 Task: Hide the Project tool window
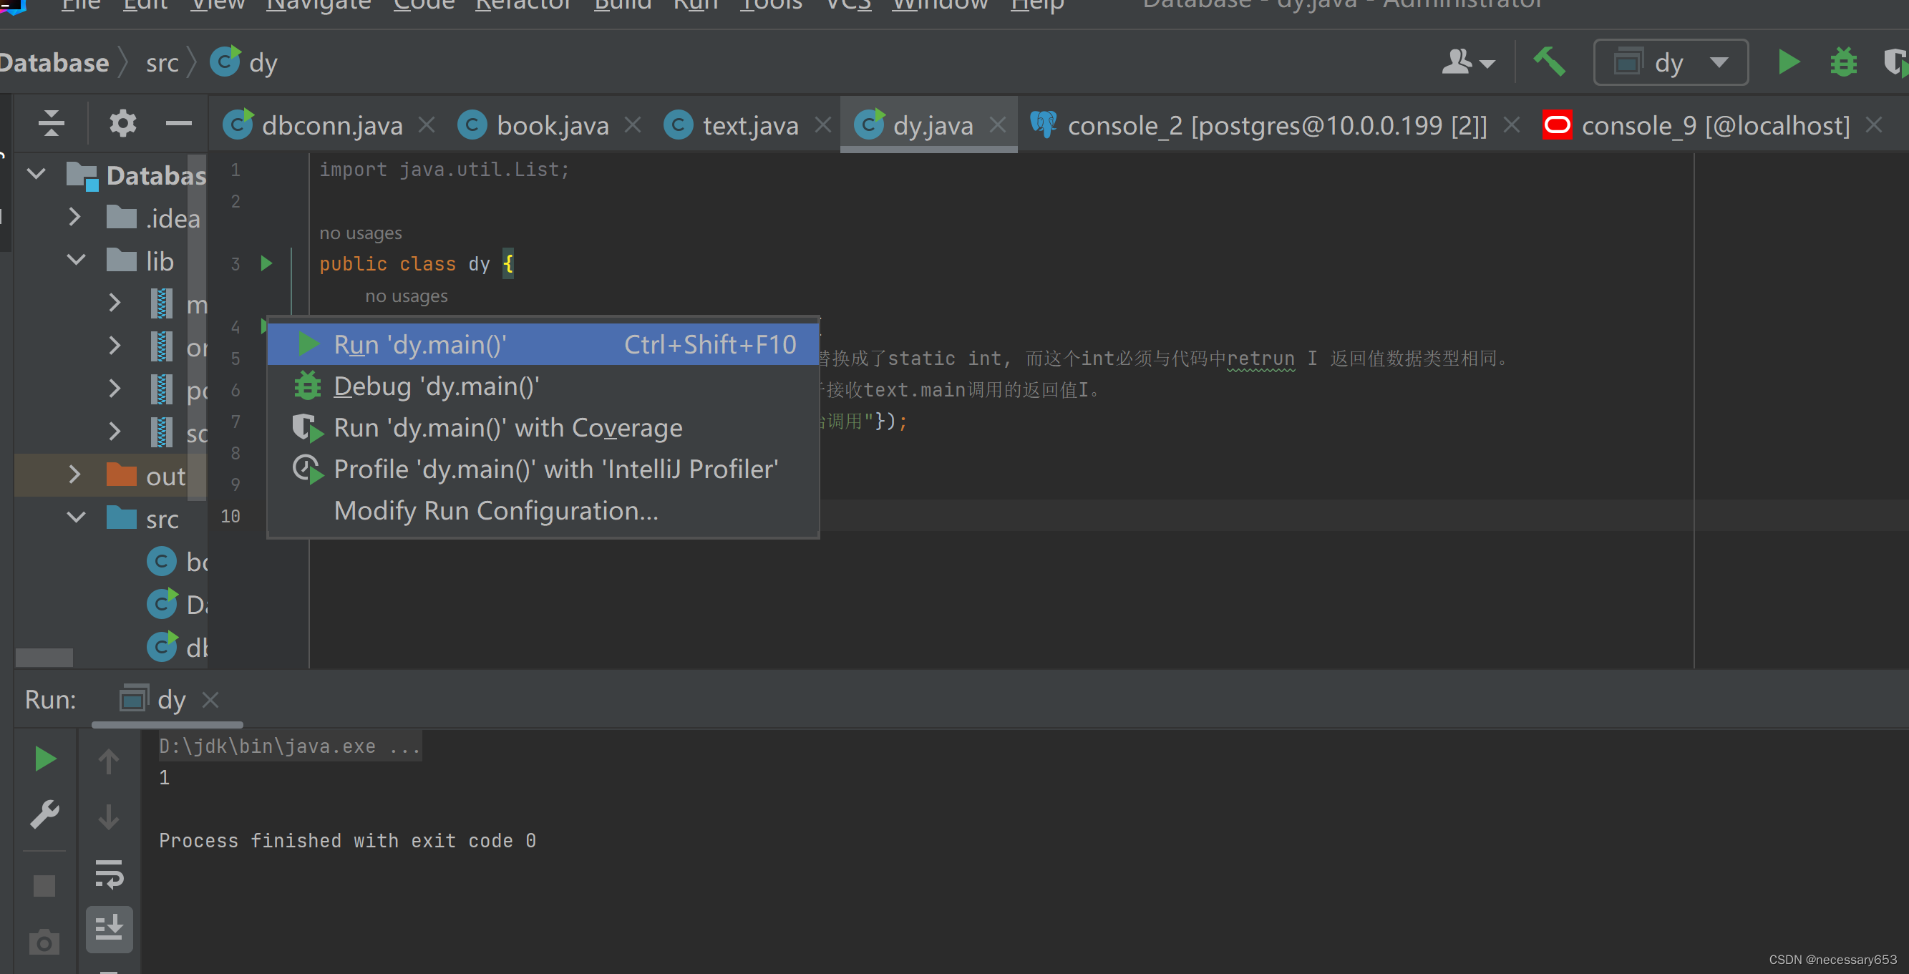[x=179, y=122]
